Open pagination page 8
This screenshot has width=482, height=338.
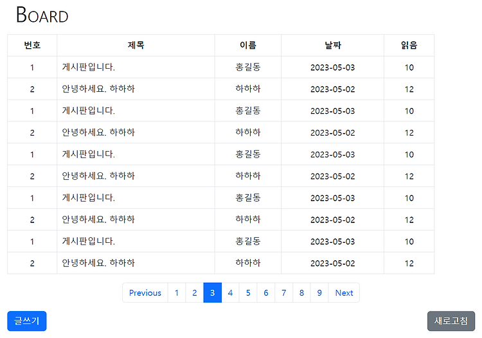click(x=301, y=292)
